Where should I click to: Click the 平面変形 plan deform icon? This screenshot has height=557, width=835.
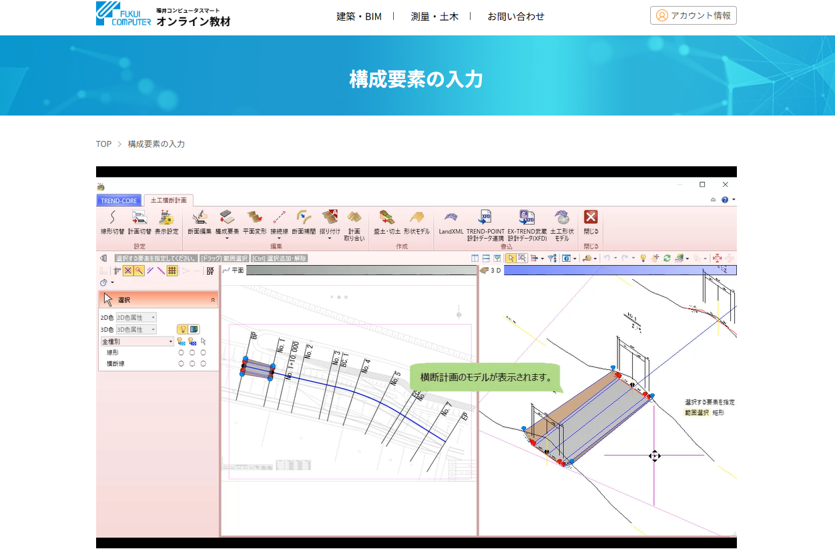(x=254, y=218)
